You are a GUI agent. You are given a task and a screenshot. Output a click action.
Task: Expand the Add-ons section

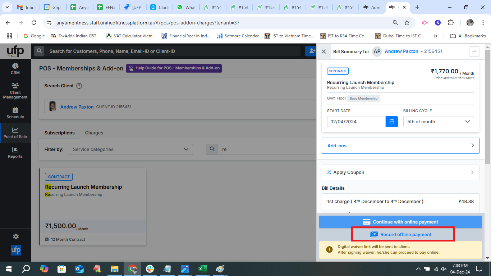point(400,146)
